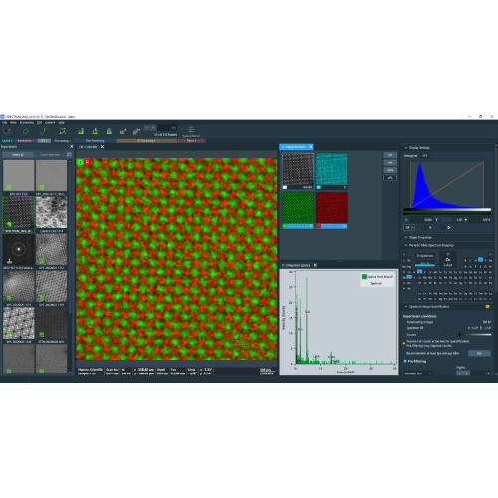Close the color mix browser tab
The image size is (498, 498).
click(311, 147)
